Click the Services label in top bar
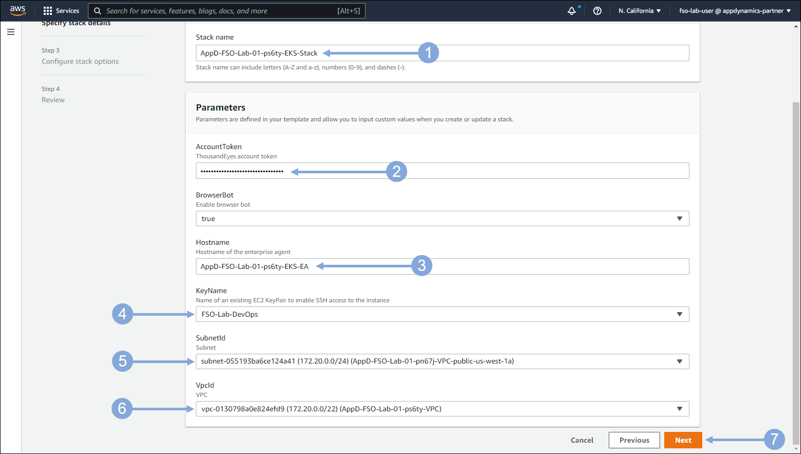 (67, 11)
